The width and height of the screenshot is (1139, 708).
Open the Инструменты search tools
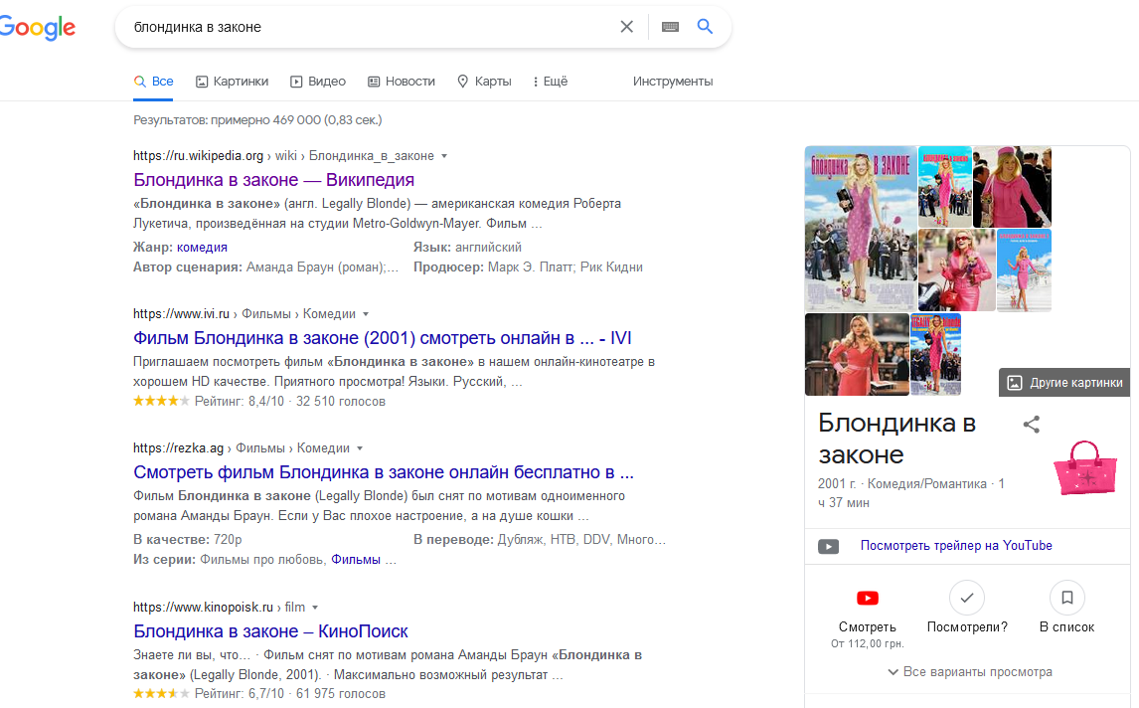tap(673, 82)
